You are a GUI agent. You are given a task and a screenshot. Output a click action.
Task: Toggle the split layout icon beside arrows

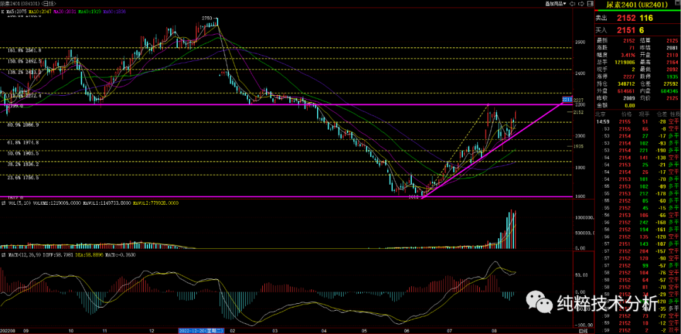(x=590, y=4)
